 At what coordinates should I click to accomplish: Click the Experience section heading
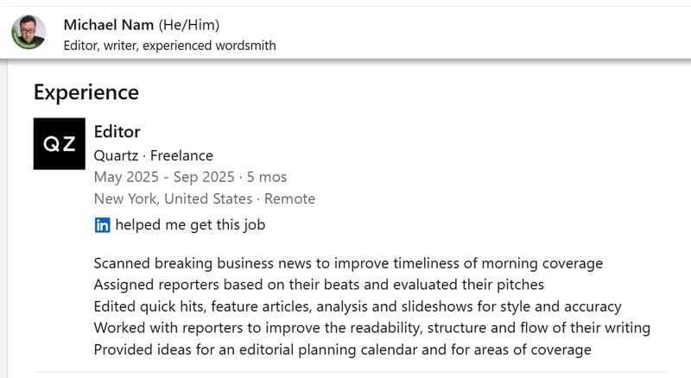click(86, 91)
